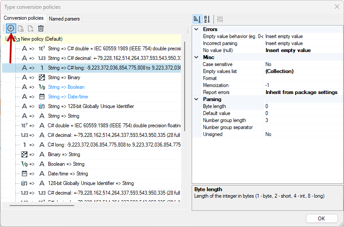Image resolution: width=344 pixels, height=227 pixels.
Task: Collapse the Parsing property category
Action: [196, 99]
